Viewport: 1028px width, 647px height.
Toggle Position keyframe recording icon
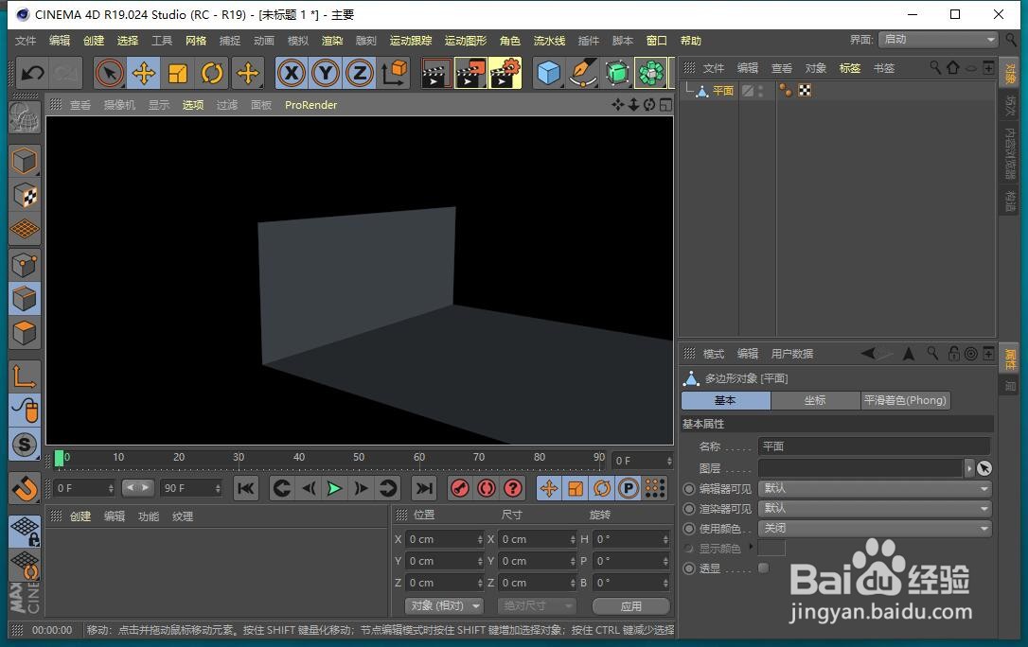(x=549, y=488)
